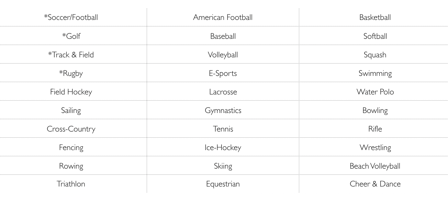Open the Rifle sport entry
The height and width of the screenshot is (204, 448).
(x=375, y=129)
